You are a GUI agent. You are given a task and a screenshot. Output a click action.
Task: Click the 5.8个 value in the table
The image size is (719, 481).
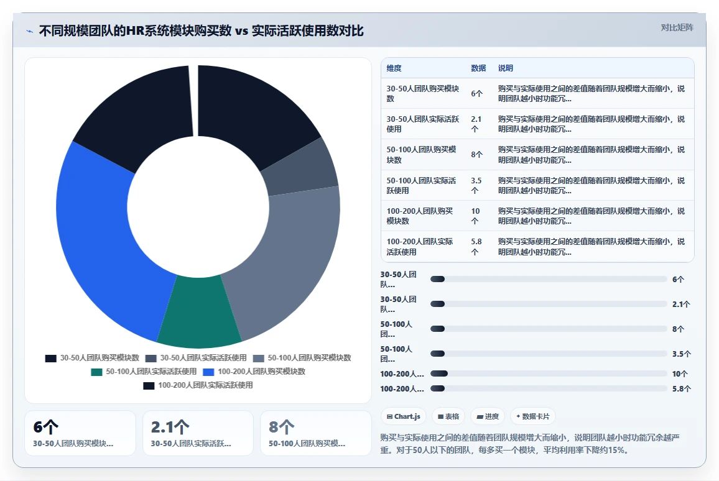click(476, 247)
